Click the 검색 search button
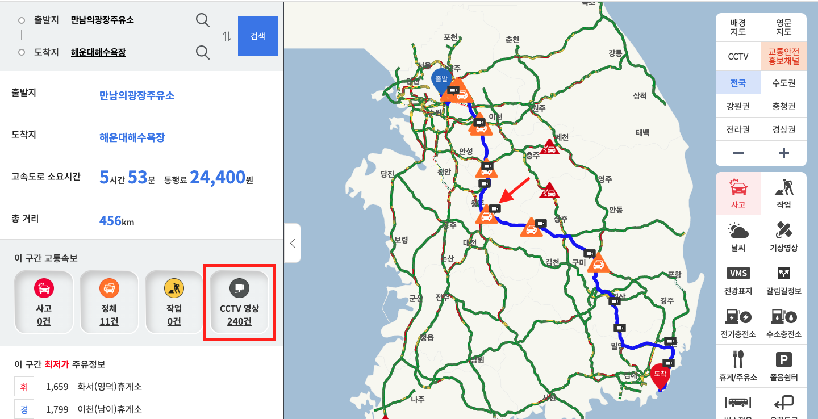The width and height of the screenshot is (818, 419). tap(257, 36)
